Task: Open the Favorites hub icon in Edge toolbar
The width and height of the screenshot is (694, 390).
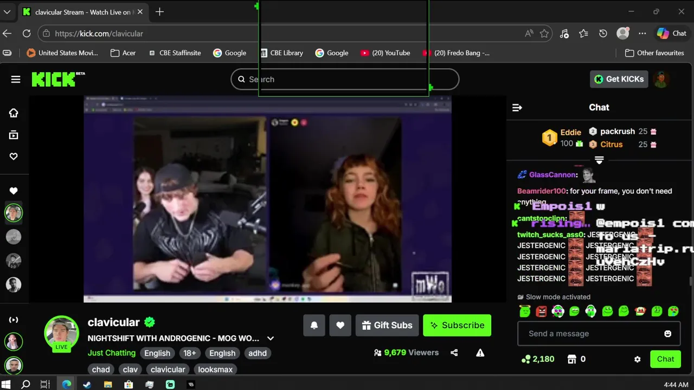Action: click(583, 34)
